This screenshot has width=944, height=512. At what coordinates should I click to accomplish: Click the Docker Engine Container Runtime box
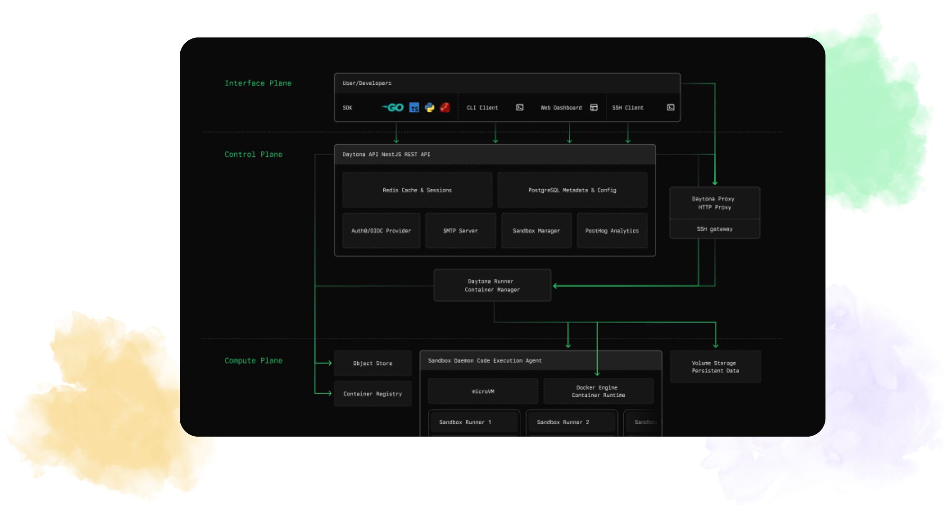click(598, 391)
